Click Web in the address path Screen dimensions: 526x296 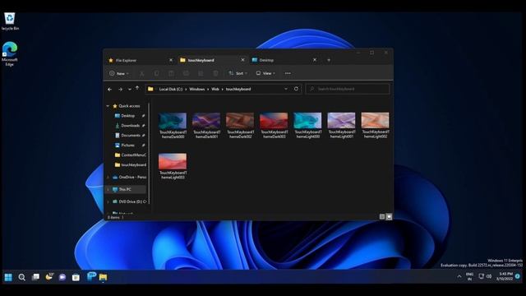[x=215, y=90]
